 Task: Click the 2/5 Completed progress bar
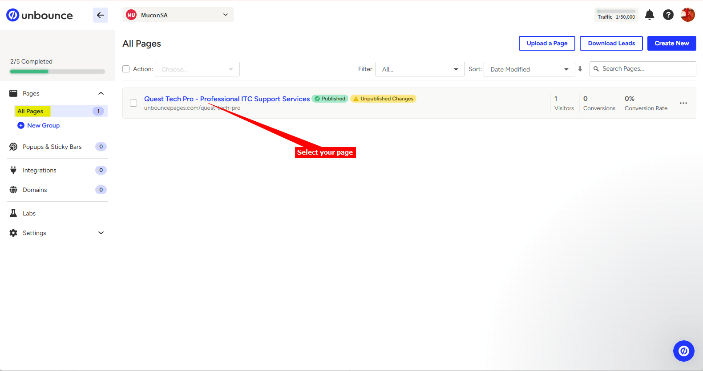coord(57,71)
